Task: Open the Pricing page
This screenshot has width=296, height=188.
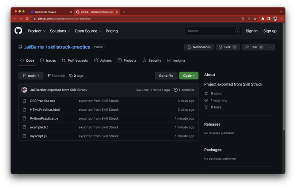Action: tap(112, 31)
